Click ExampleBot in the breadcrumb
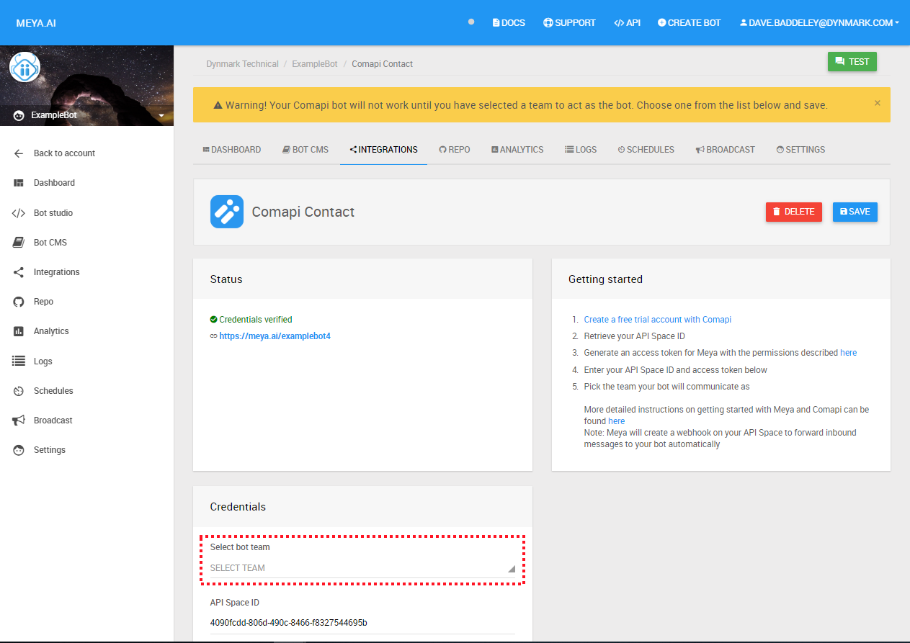The image size is (910, 643). click(315, 64)
